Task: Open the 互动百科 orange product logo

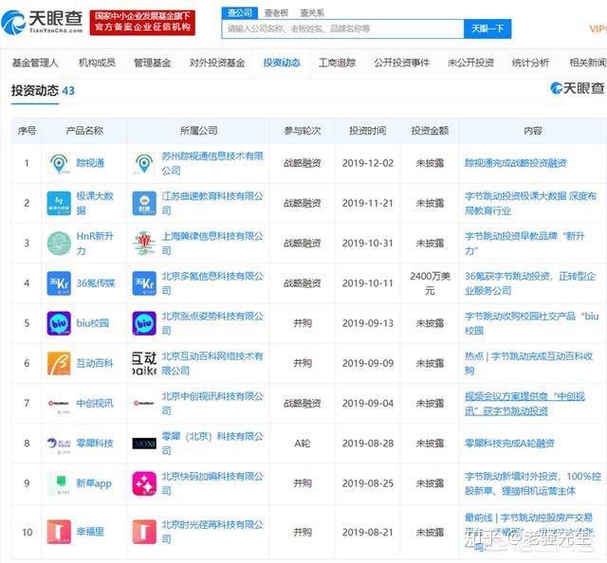Action: coord(59,363)
